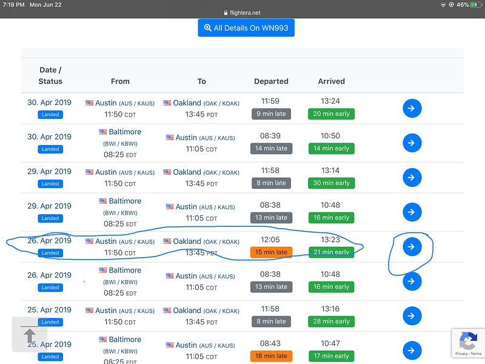Click the US flag beside Baltimore 26 Apr

click(x=102, y=270)
